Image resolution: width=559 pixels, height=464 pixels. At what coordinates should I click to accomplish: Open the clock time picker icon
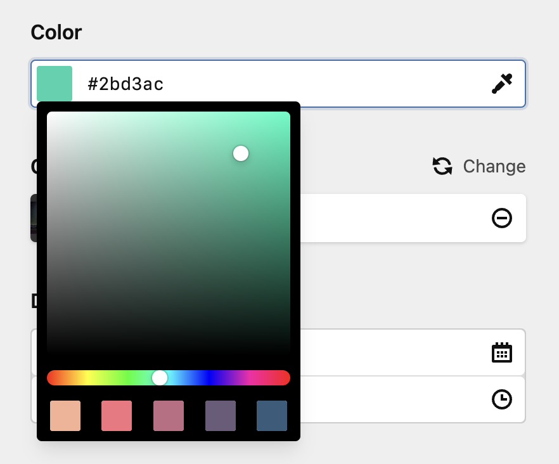coord(502,399)
